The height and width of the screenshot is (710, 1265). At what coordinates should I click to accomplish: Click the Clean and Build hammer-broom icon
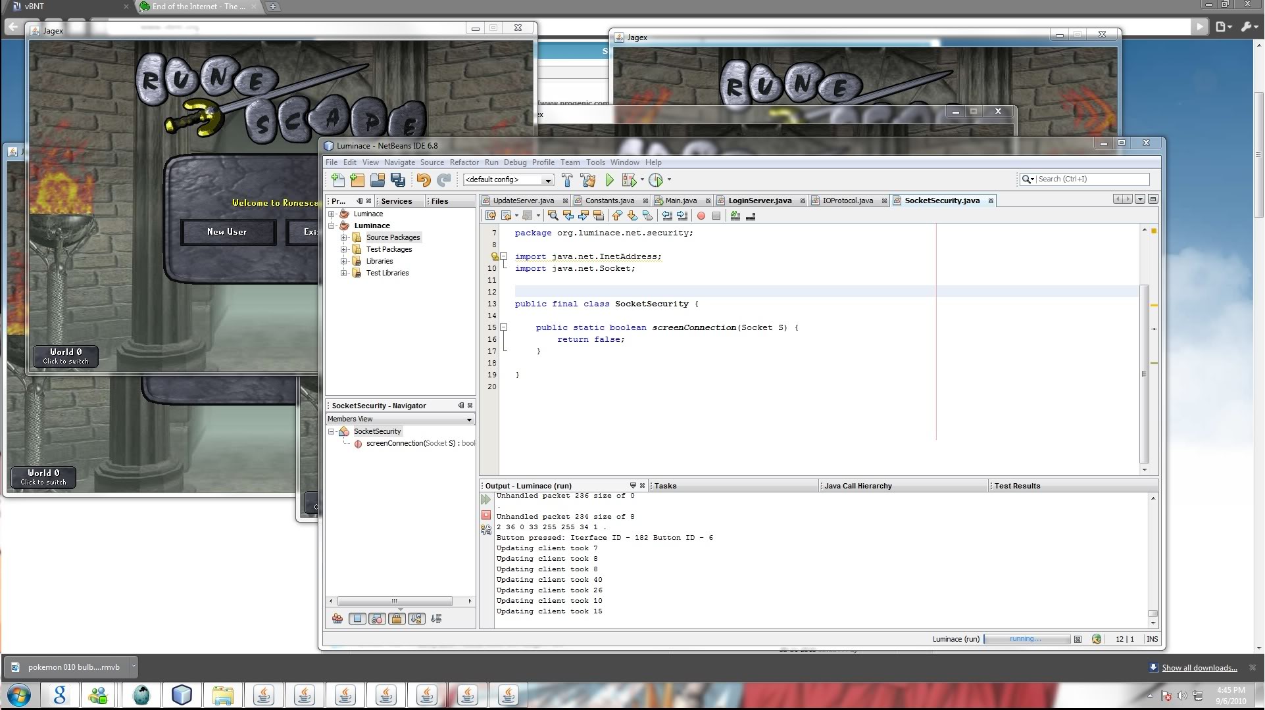(588, 179)
